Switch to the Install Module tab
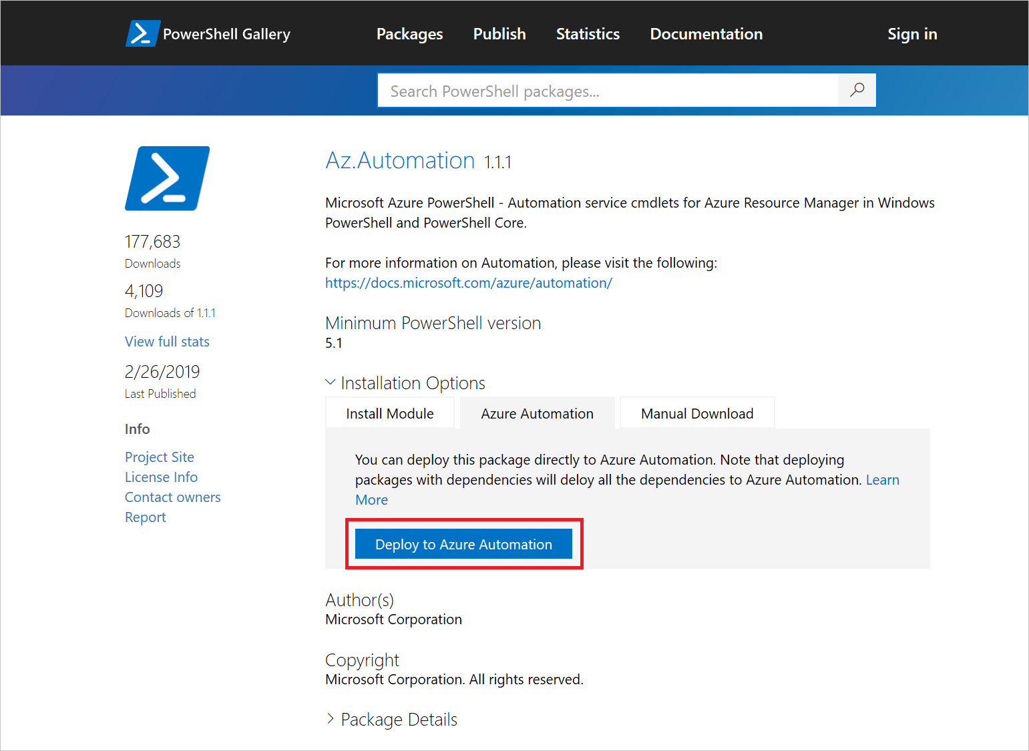 point(389,413)
